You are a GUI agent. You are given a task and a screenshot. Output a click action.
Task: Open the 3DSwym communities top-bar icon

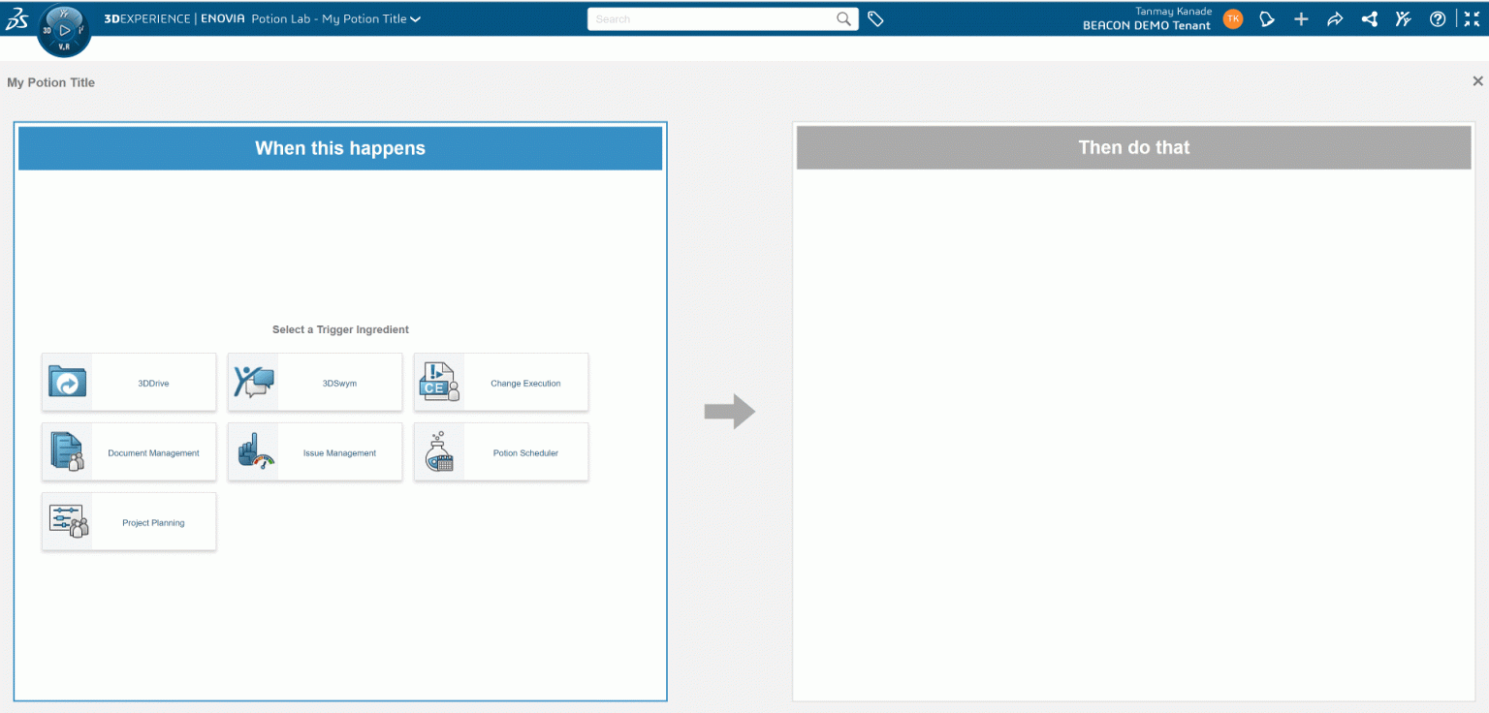pyautogui.click(x=1403, y=19)
